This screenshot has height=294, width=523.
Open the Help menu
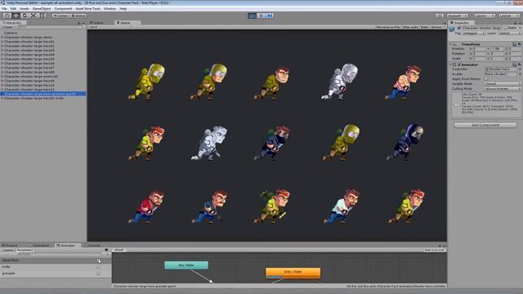click(123, 9)
